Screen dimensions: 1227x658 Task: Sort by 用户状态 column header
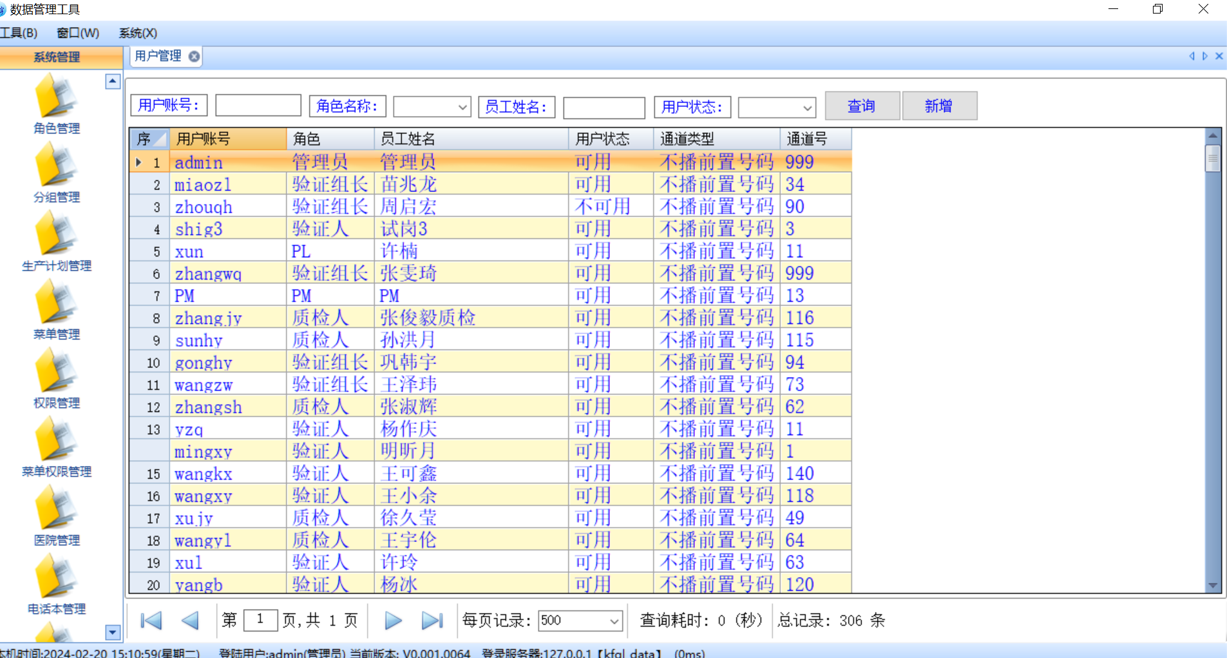pyautogui.click(x=611, y=139)
